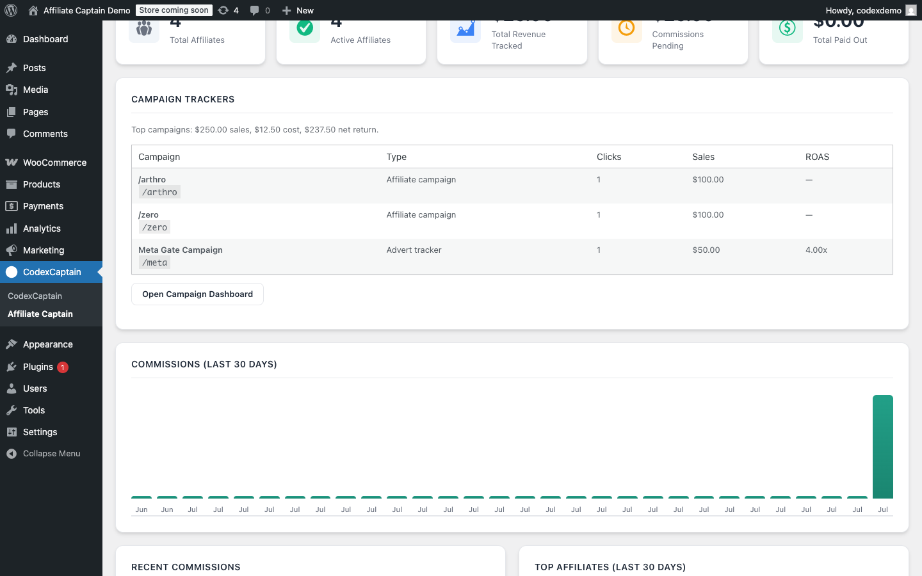Click the 4.00x ROAS value
This screenshot has width=922, height=576.
(x=816, y=250)
